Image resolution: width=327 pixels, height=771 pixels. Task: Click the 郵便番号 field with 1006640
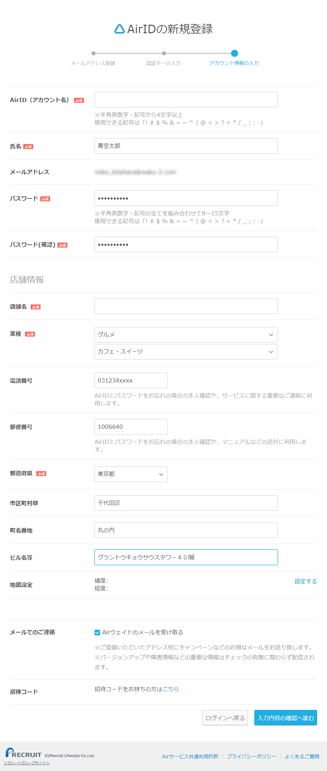coord(131,427)
